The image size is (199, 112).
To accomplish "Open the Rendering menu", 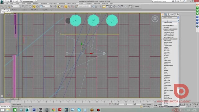I will point(62,3).
